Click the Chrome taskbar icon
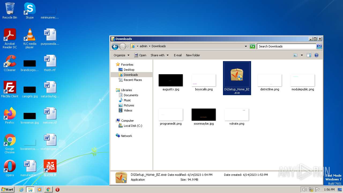Screen dimensions: 343x193 48,190
